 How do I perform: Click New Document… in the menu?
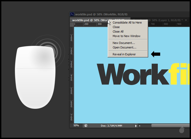tap(124, 43)
